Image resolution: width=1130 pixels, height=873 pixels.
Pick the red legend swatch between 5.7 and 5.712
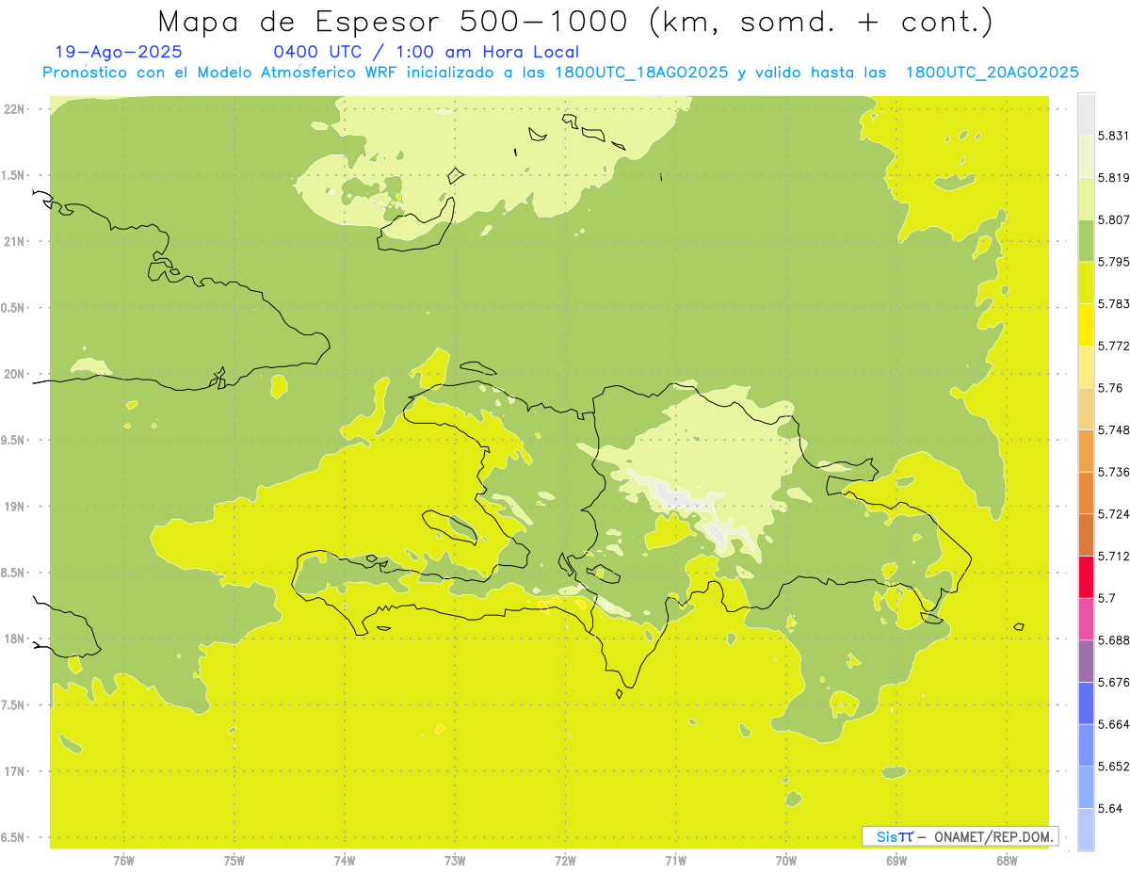1086,577
